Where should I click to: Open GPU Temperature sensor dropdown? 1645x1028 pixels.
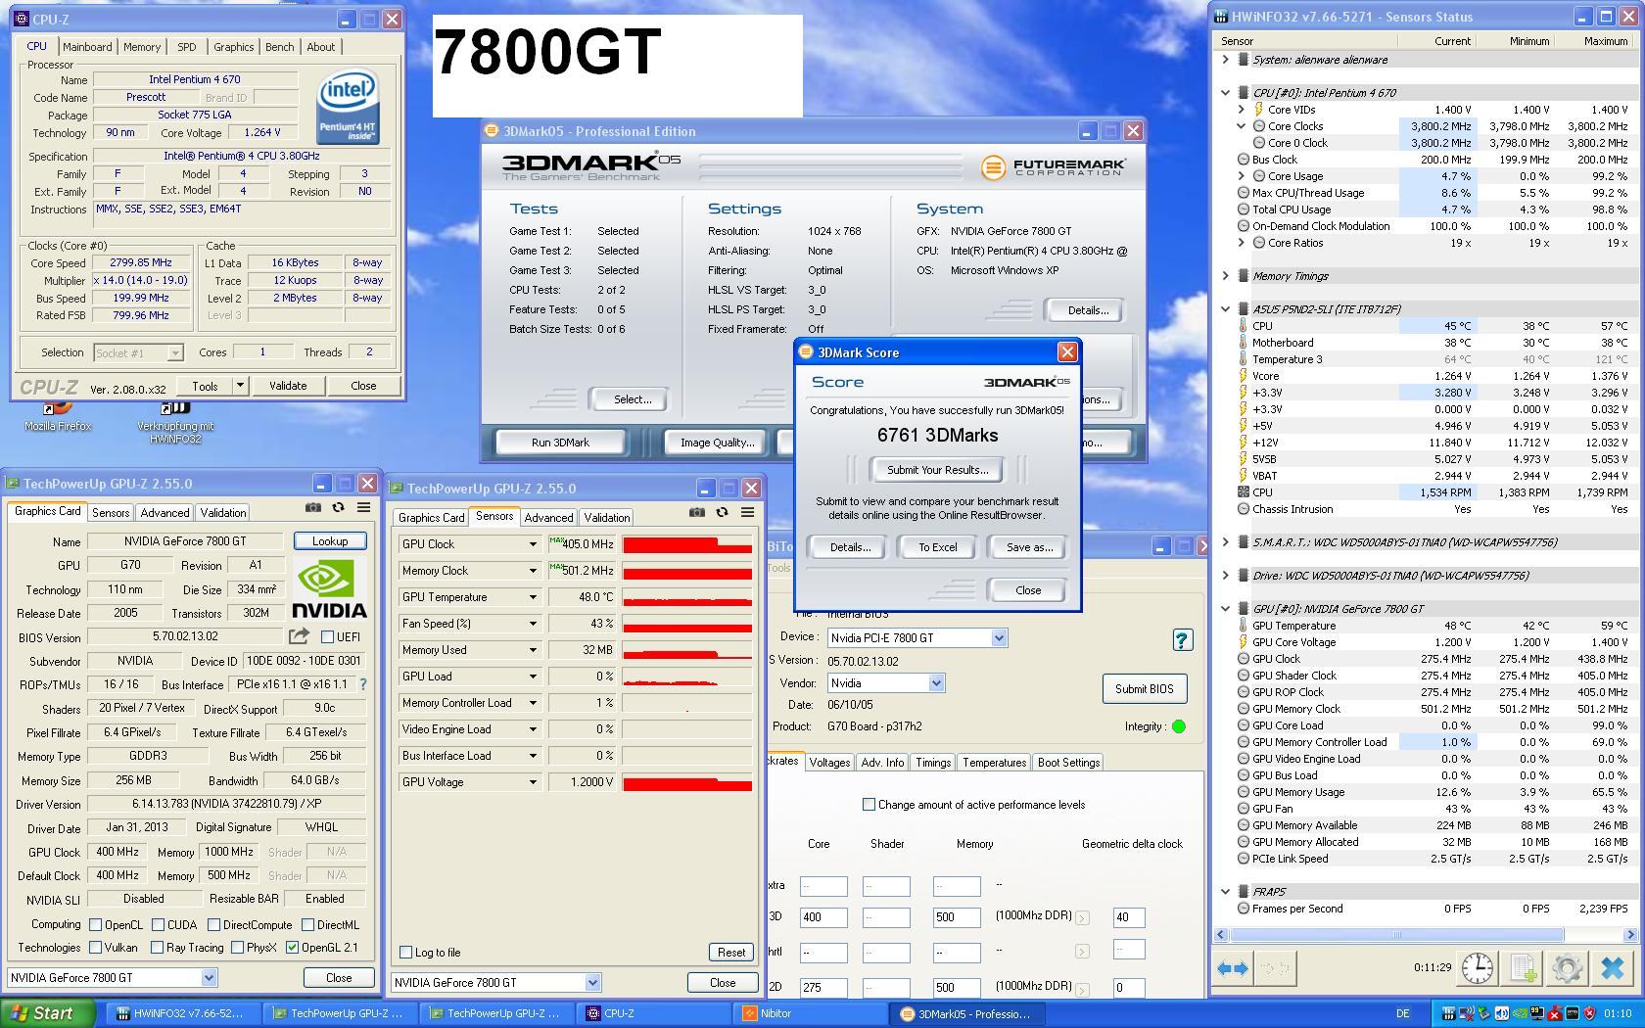533,597
